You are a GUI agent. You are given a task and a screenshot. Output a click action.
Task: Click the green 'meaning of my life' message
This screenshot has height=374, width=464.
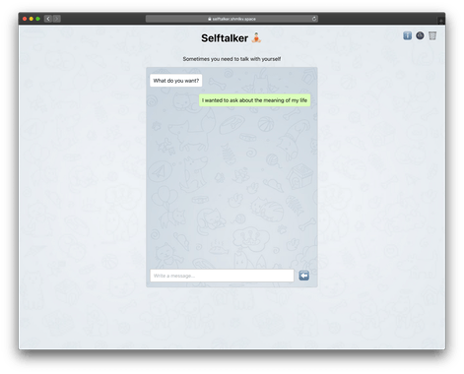pyautogui.click(x=254, y=100)
